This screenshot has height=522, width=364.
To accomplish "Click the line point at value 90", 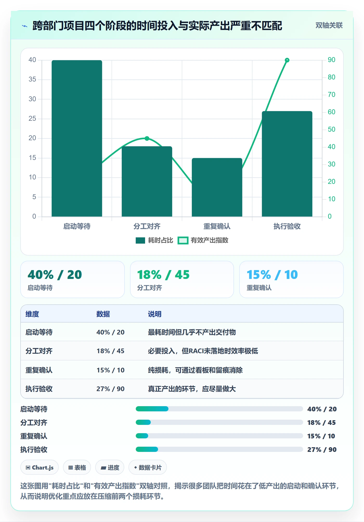I will tap(287, 60).
